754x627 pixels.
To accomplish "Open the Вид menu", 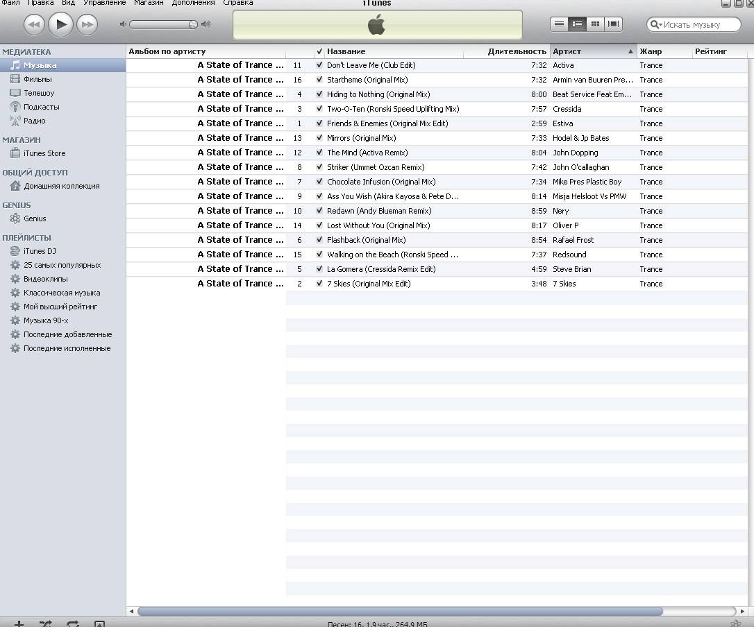I will tap(68, 3).
